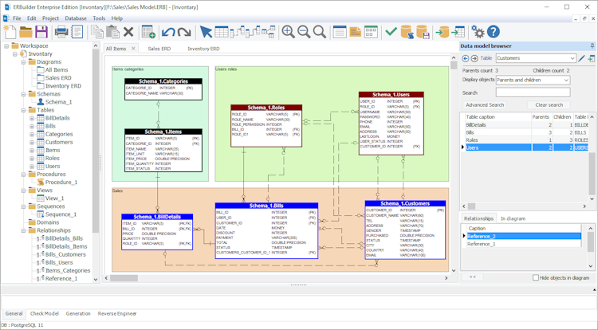Screen dimensions: 598x330
Task: Paste with the clipboard icon
Action: point(113,32)
